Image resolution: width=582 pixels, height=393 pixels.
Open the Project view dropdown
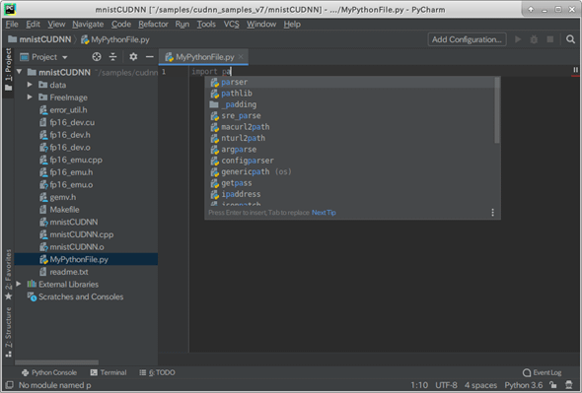(x=43, y=57)
